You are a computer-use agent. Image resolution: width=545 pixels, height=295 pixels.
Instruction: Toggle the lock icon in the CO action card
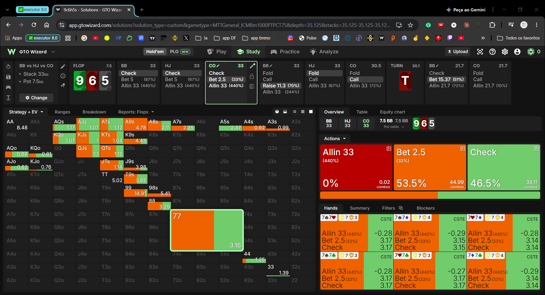coord(252,76)
